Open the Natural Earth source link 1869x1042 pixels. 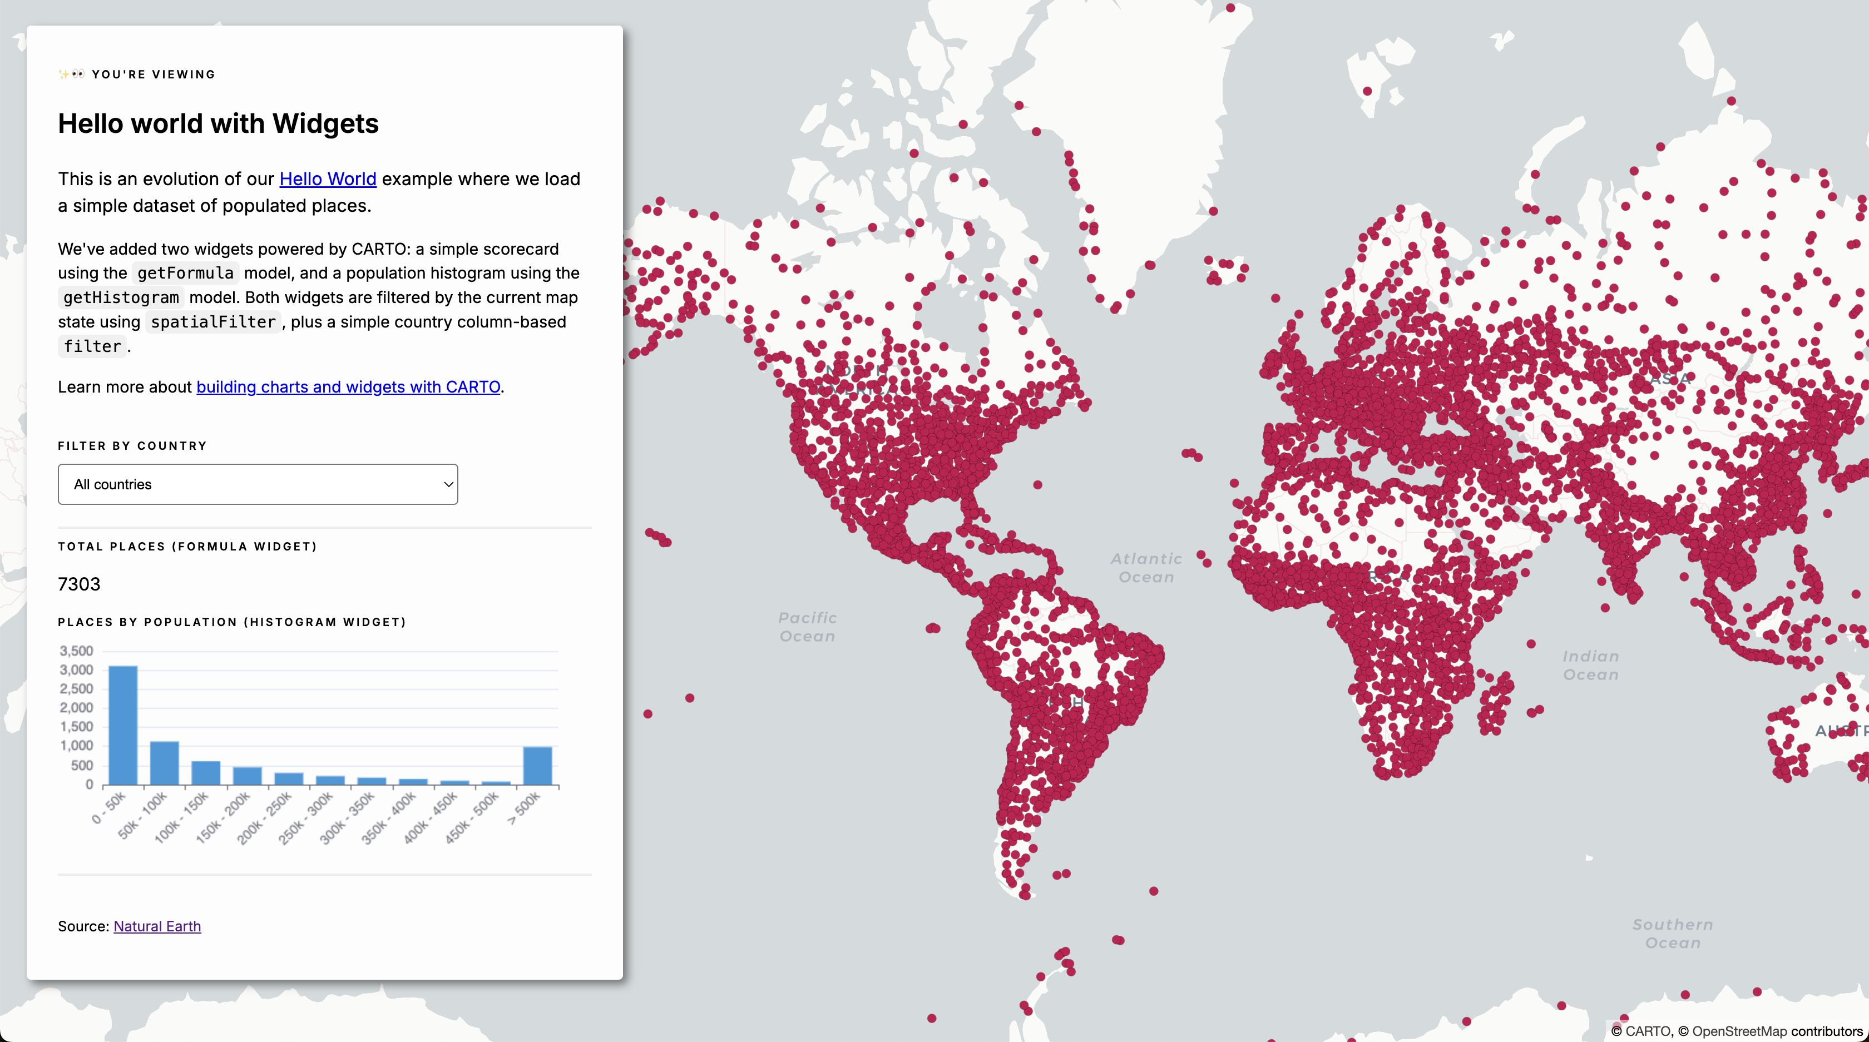tap(157, 926)
